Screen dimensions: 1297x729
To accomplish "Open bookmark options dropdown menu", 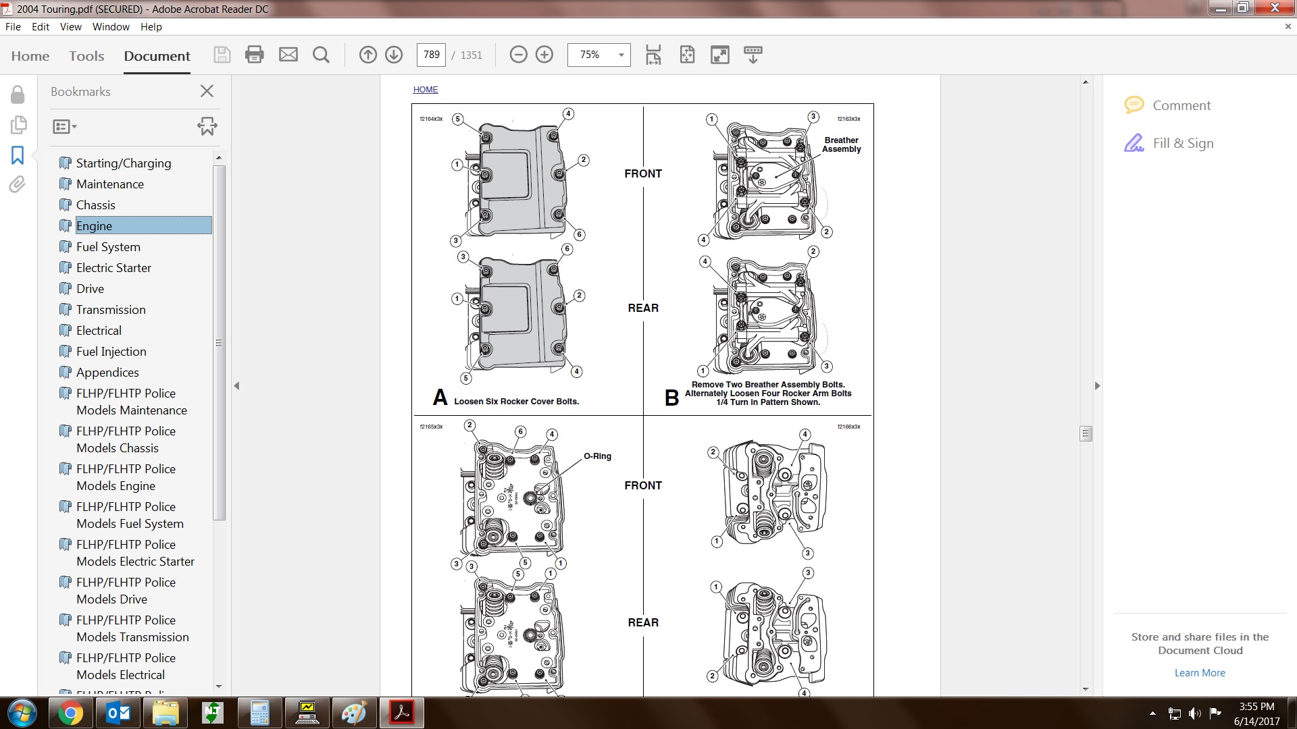I will (65, 126).
